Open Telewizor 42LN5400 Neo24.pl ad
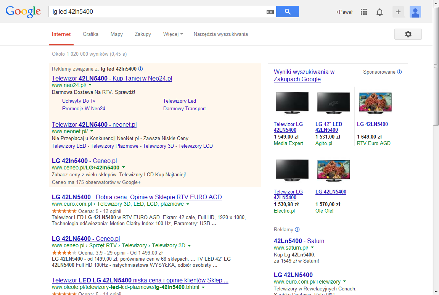The height and width of the screenshot is (295, 439). [112, 79]
